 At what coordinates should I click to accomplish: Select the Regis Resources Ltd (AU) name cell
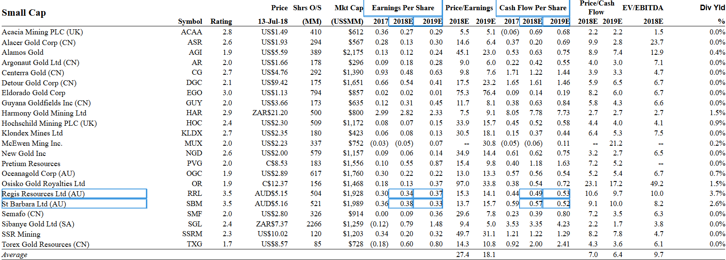[74, 194]
